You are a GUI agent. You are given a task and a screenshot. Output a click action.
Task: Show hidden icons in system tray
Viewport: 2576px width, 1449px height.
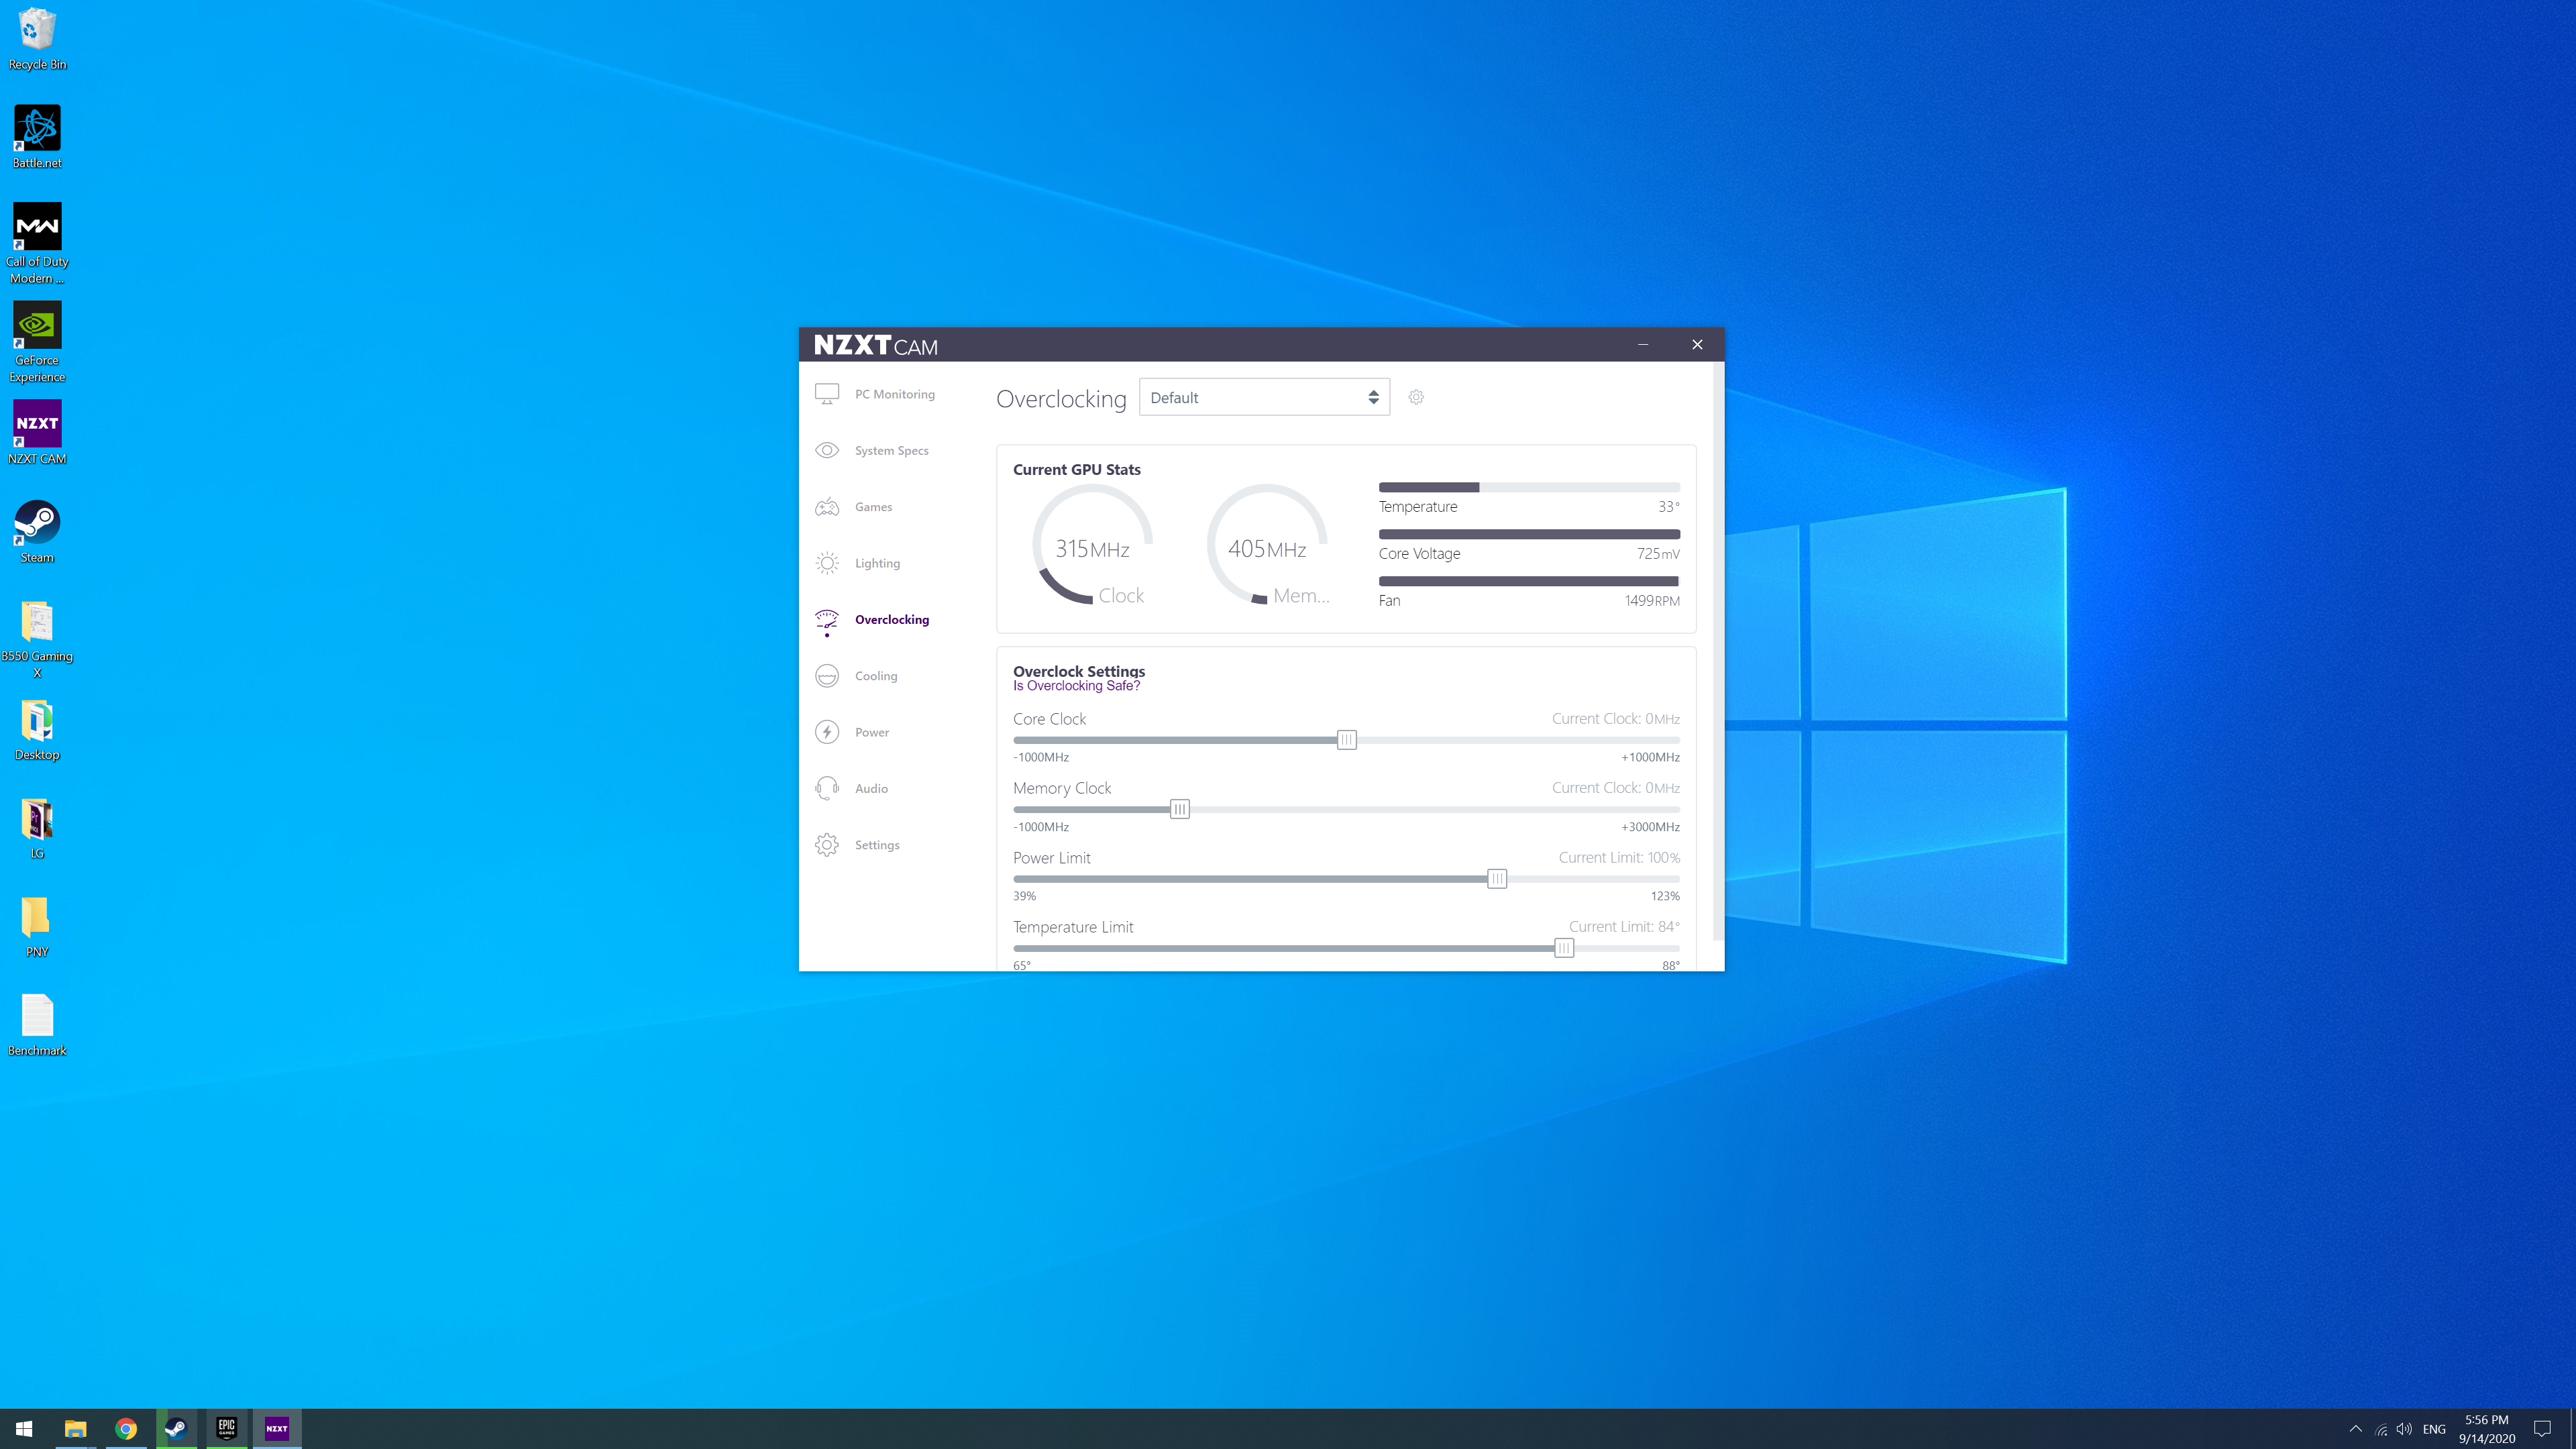2356,1429
